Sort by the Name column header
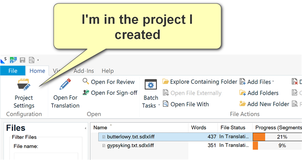This screenshot has width=302, height=160. [139, 127]
